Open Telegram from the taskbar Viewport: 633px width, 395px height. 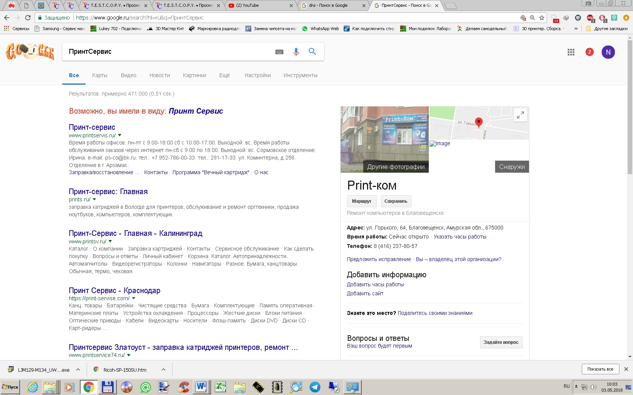pos(315,387)
